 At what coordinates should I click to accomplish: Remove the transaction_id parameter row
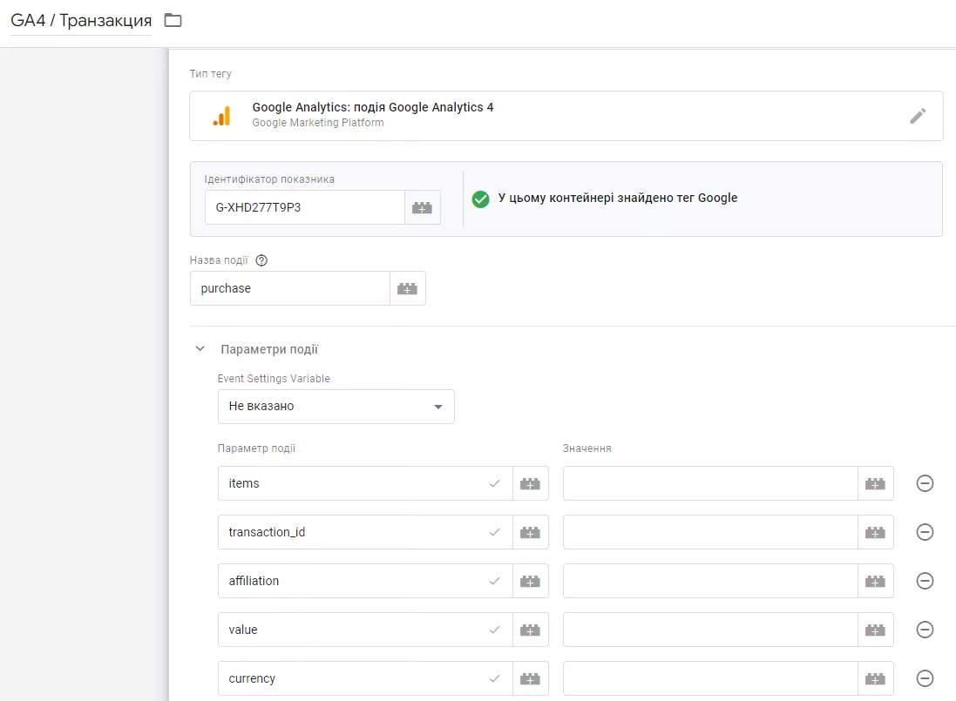point(925,532)
